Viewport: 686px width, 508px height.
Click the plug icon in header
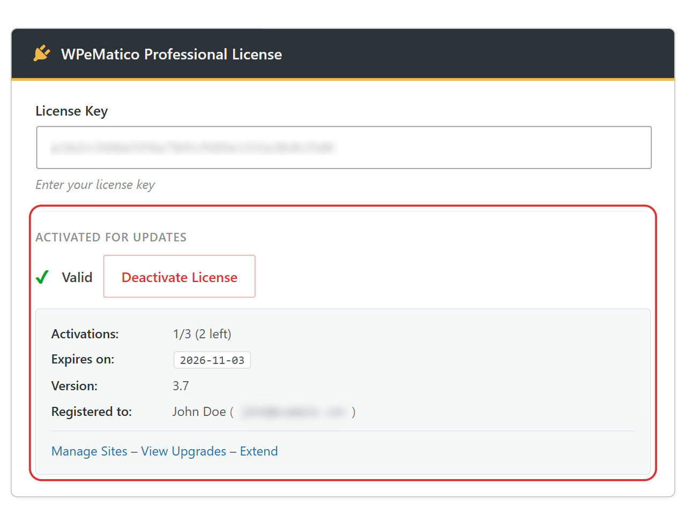pos(42,54)
